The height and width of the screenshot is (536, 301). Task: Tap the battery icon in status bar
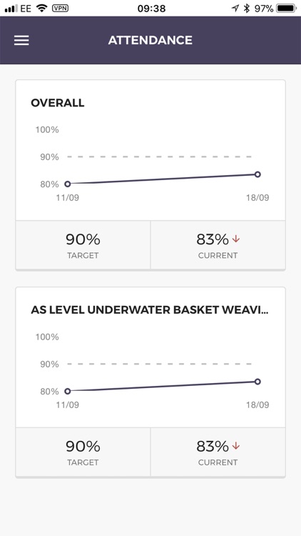pos(287,9)
